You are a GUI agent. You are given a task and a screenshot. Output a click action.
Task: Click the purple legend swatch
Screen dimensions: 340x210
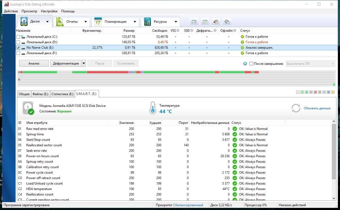coord(311,92)
